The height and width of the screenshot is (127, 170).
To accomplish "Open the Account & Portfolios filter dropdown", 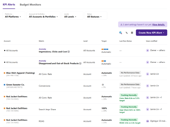I will [x=43, y=16].
